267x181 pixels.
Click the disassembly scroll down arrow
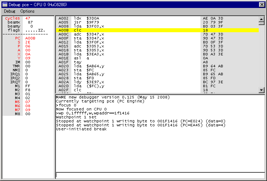click(x=262, y=90)
